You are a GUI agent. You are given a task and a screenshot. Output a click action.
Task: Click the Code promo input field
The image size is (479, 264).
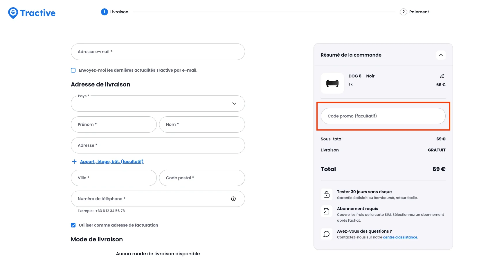coord(383,116)
